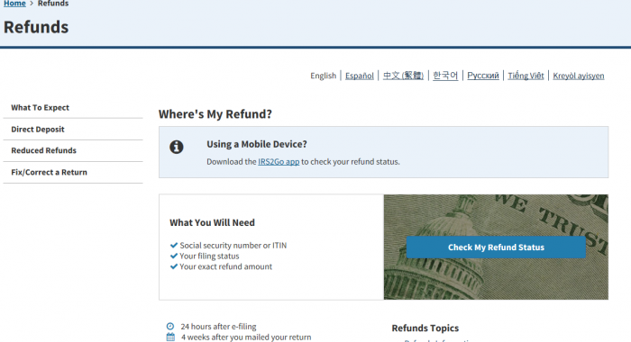Click Check My Refund Status button
Image resolution: width=631 pixels, height=342 pixels.
point(496,247)
